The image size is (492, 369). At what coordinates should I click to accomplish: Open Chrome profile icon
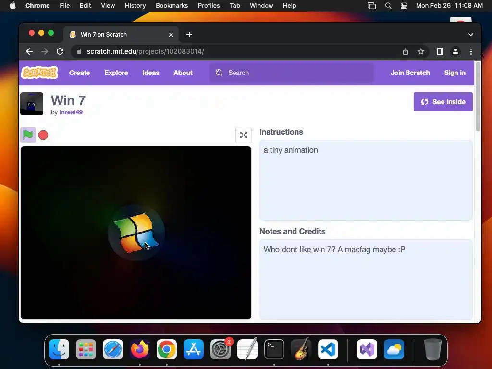point(455,51)
